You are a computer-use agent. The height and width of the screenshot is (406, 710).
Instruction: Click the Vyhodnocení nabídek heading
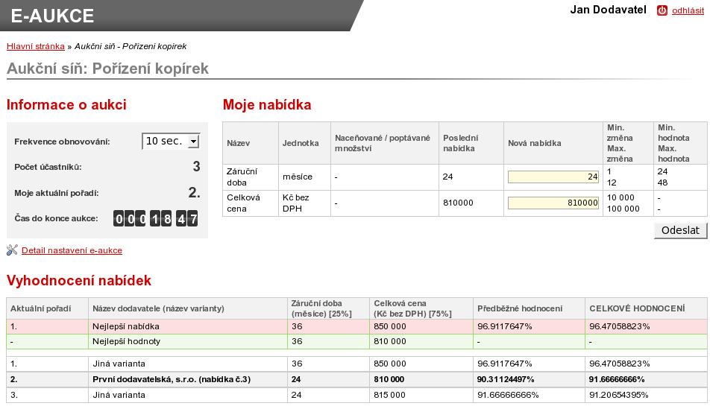coord(79,280)
